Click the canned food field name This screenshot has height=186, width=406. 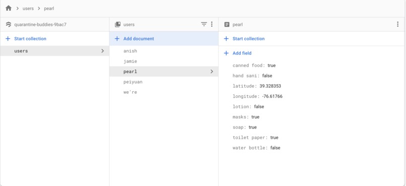click(248, 66)
